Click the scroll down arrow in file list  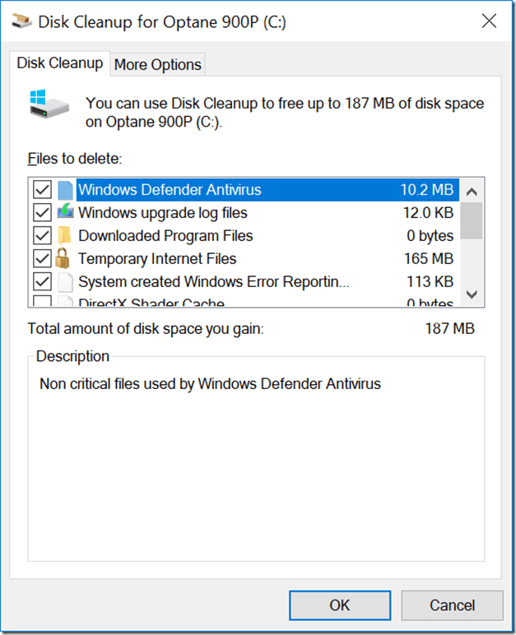pyautogui.click(x=472, y=294)
